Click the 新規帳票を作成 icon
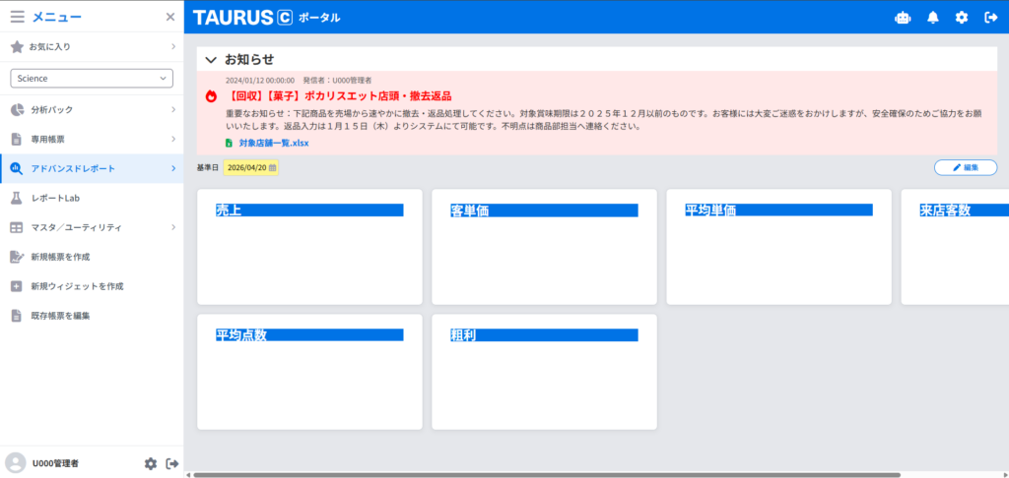This screenshot has width=1009, height=478. point(17,257)
